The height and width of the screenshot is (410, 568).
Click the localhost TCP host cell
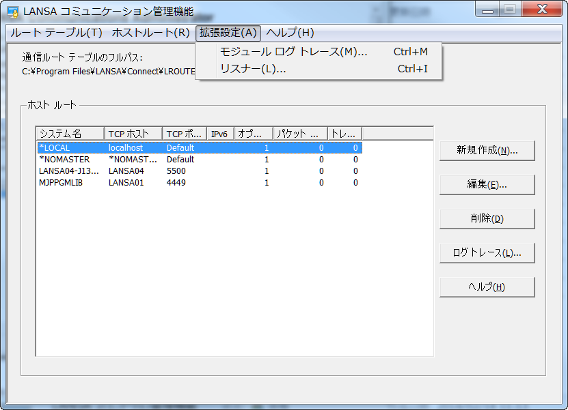coord(126,148)
